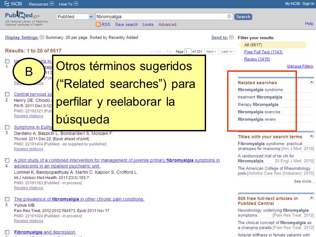Click Save search link

(126, 25)
